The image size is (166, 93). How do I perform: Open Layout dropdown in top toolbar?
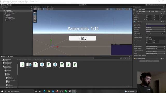[162, 5]
